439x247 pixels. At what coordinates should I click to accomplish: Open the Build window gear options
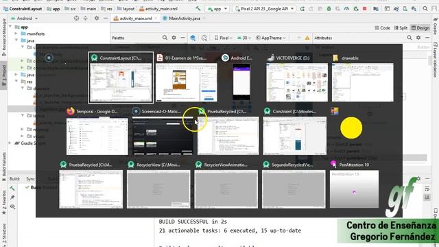coord(418,178)
